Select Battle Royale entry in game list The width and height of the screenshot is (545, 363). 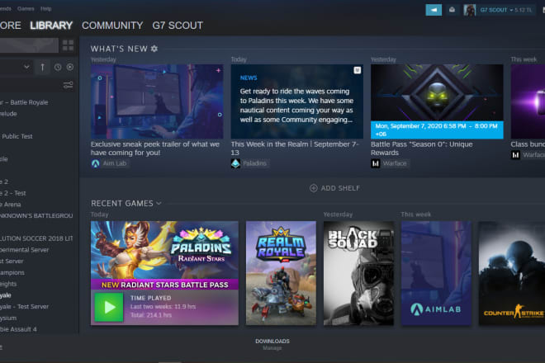[x=24, y=102]
